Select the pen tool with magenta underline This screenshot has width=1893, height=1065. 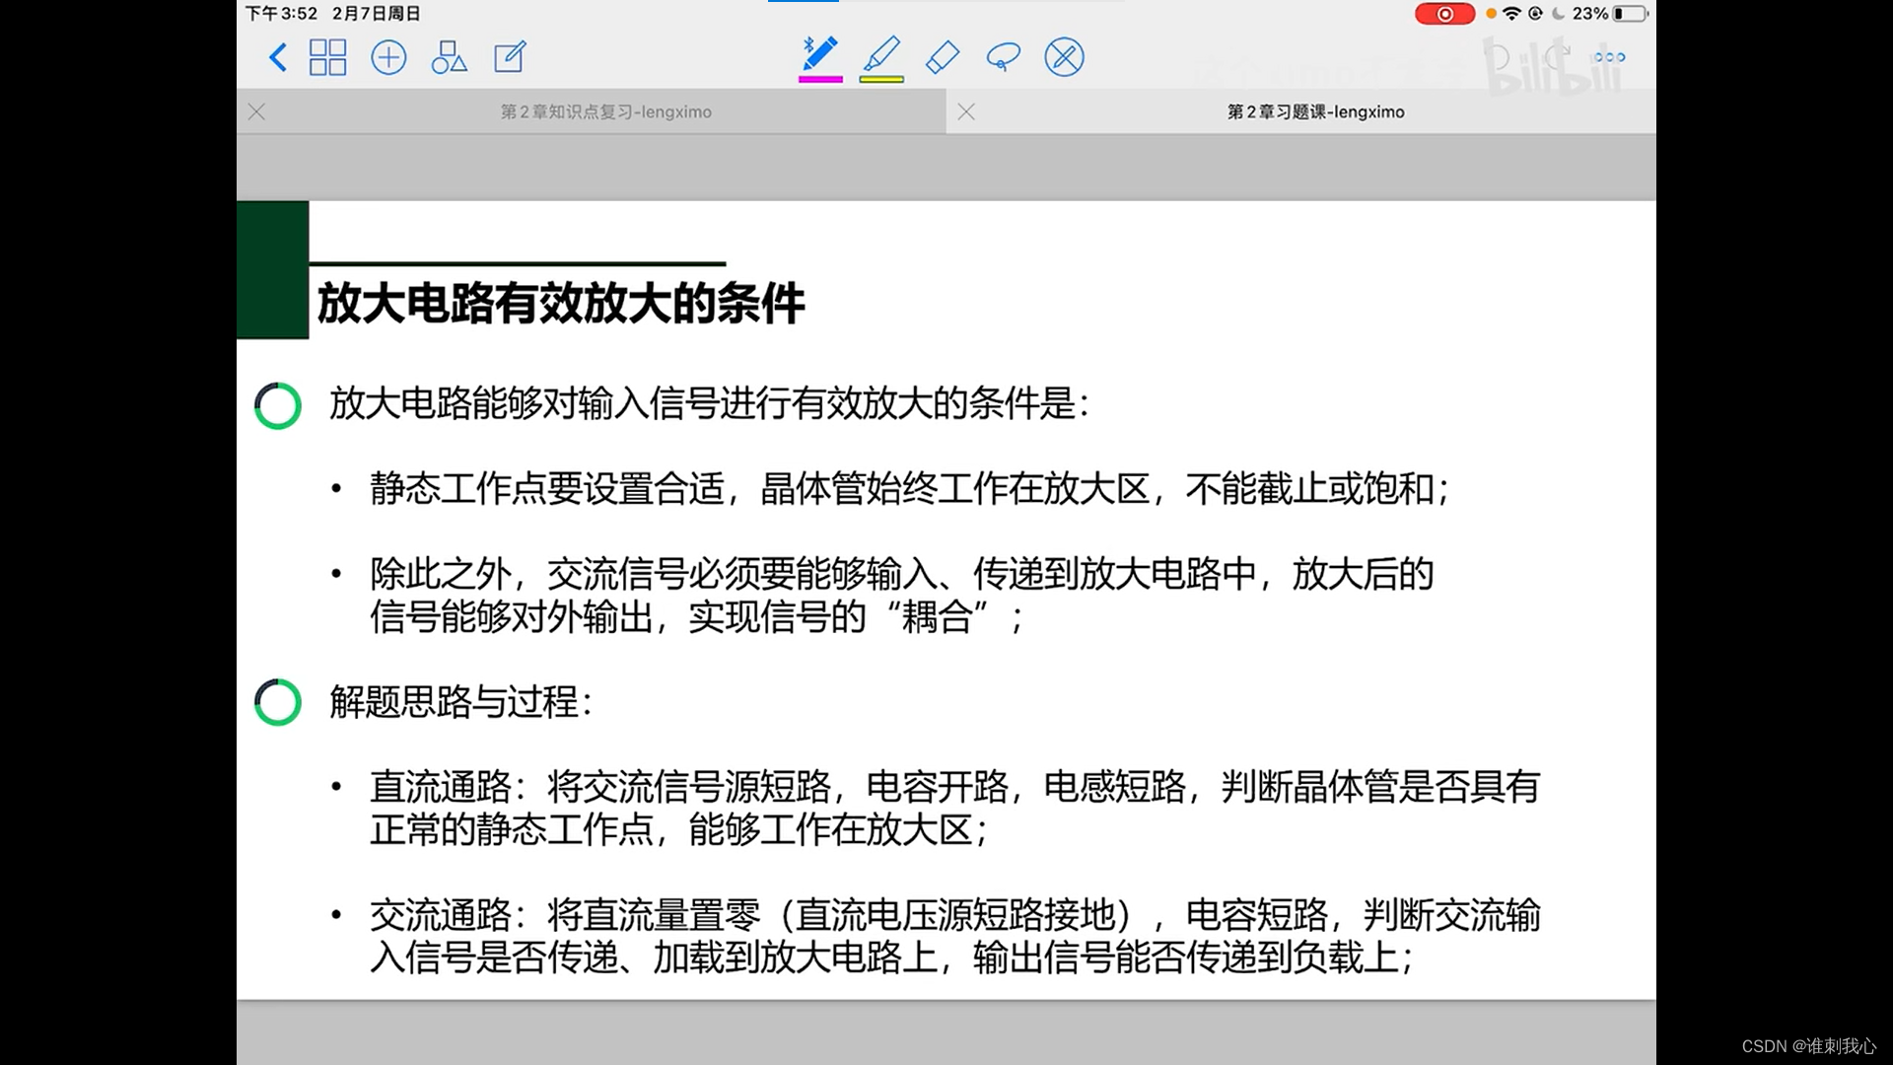coord(820,53)
